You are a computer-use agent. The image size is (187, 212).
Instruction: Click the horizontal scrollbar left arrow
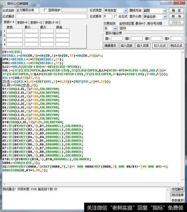click(x=4, y=184)
